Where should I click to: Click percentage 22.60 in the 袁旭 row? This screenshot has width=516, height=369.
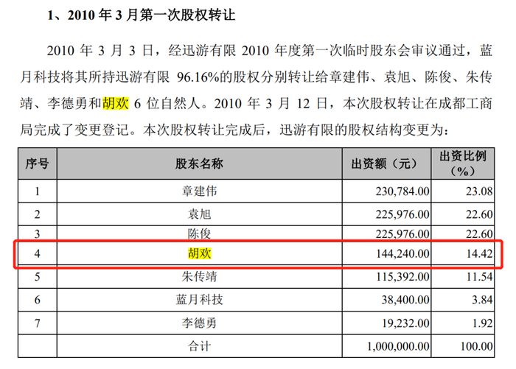point(479,214)
